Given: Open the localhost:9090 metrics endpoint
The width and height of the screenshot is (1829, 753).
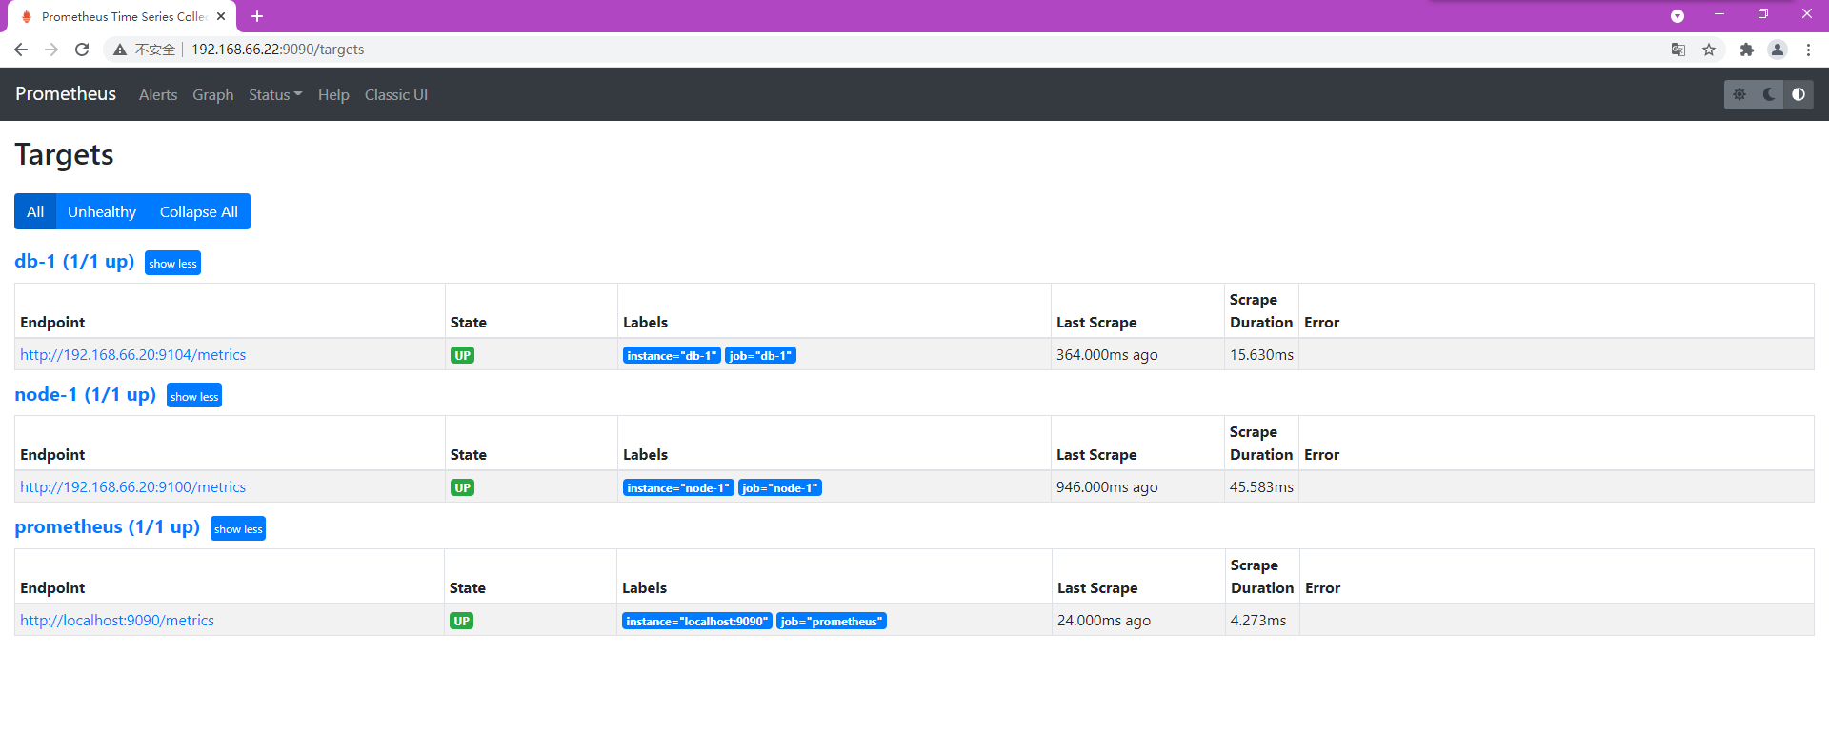Looking at the screenshot, I should 117,620.
